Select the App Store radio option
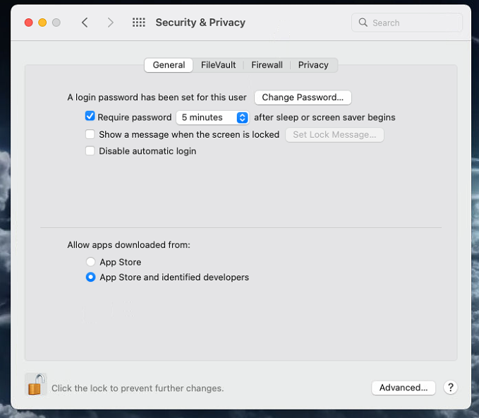This screenshot has width=479, height=418. click(90, 262)
